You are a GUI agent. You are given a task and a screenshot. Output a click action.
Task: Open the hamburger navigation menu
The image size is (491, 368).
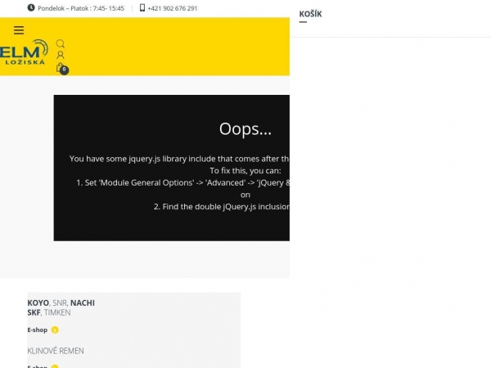click(19, 30)
